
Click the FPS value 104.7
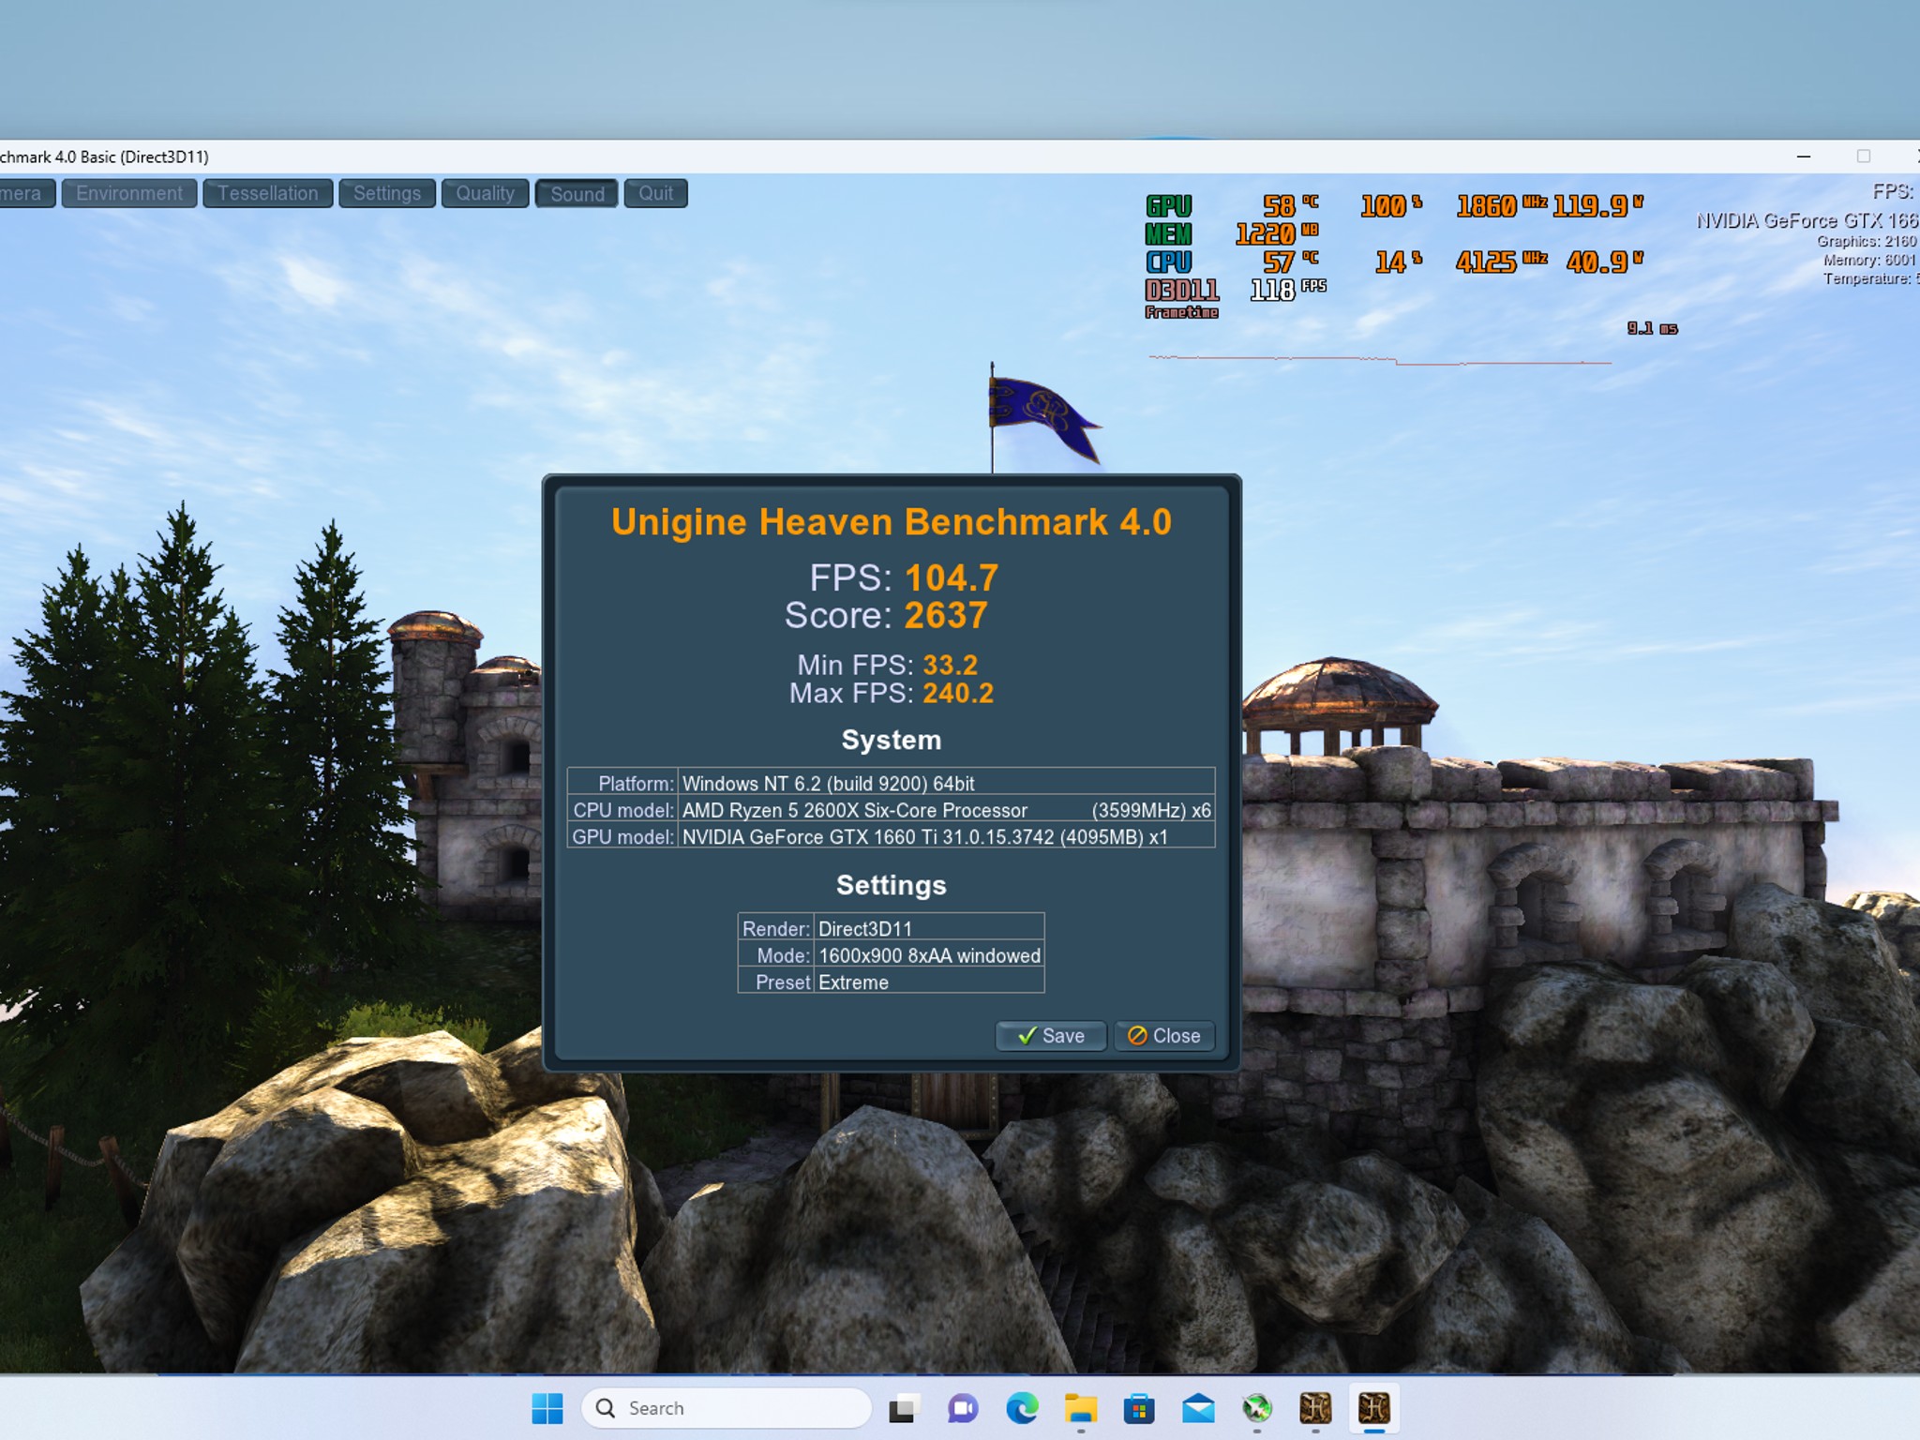(x=952, y=577)
